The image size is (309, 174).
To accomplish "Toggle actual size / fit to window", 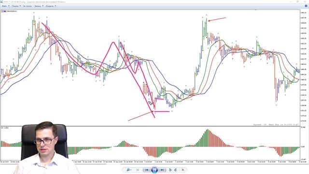I will pyautogui.click(x=138, y=170).
